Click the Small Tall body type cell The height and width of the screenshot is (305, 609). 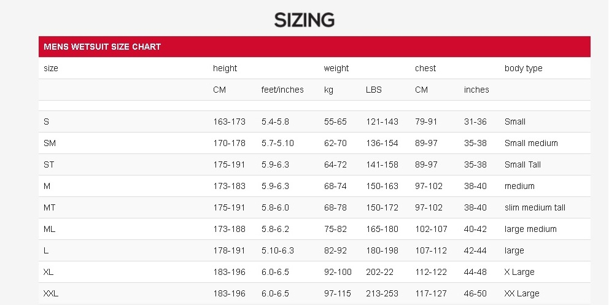[x=522, y=164]
